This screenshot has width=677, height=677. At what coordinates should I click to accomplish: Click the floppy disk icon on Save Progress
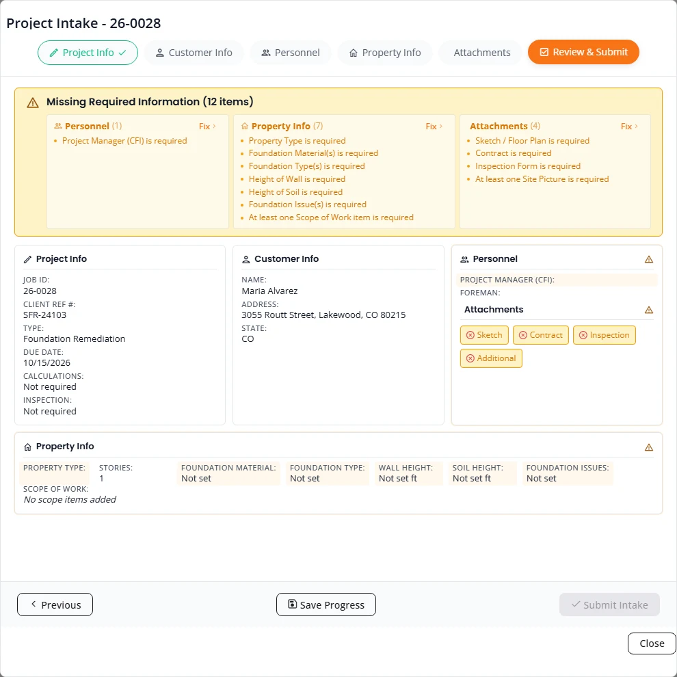(292, 604)
